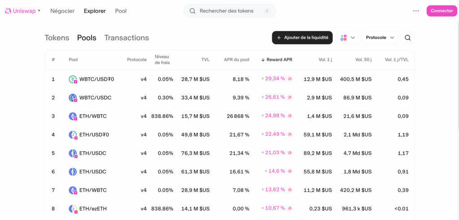Sort by Vol. 30 j column
Viewport: 459px width, 220px height.
point(364,60)
